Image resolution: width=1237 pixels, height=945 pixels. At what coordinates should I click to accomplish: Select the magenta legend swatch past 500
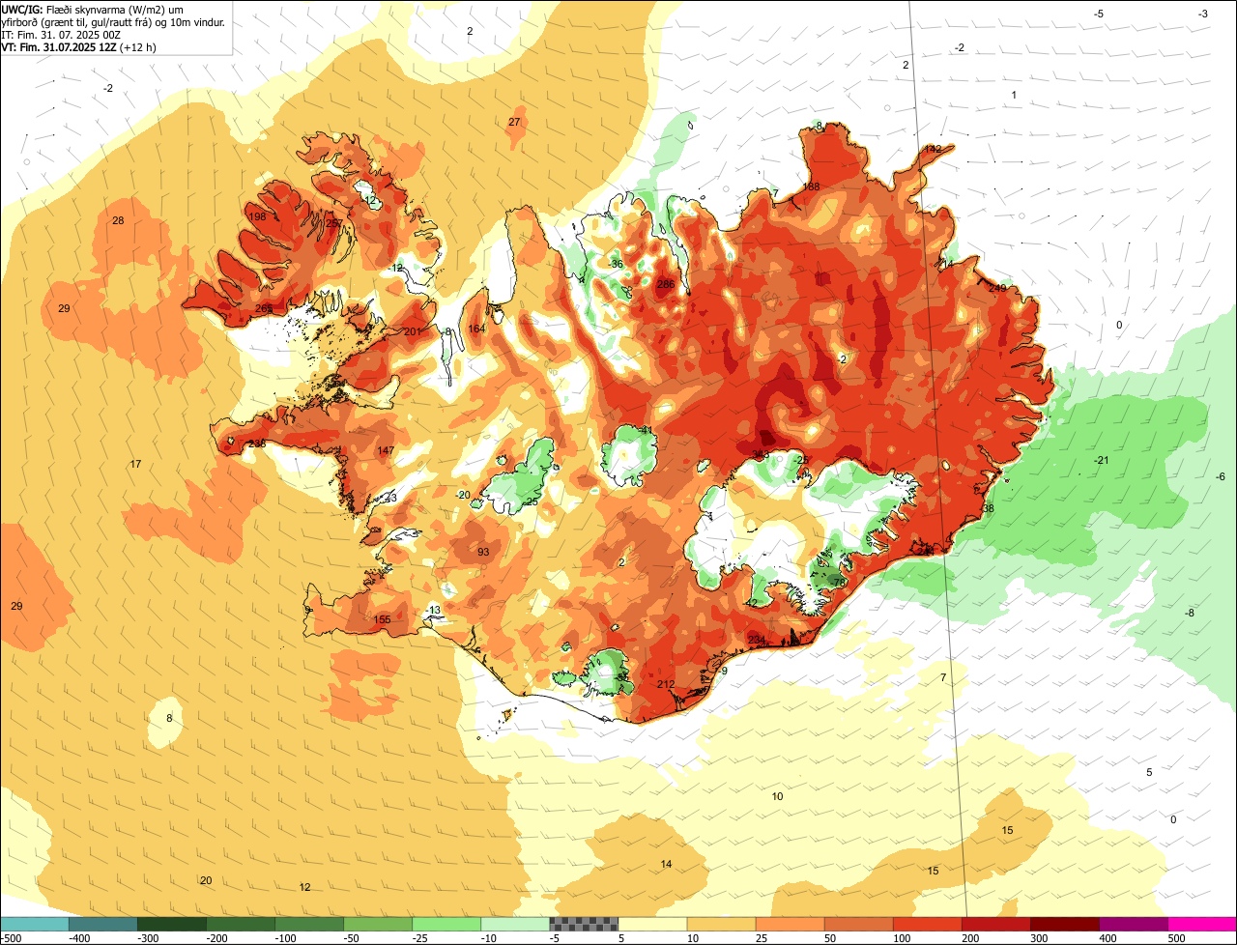coord(1202,924)
